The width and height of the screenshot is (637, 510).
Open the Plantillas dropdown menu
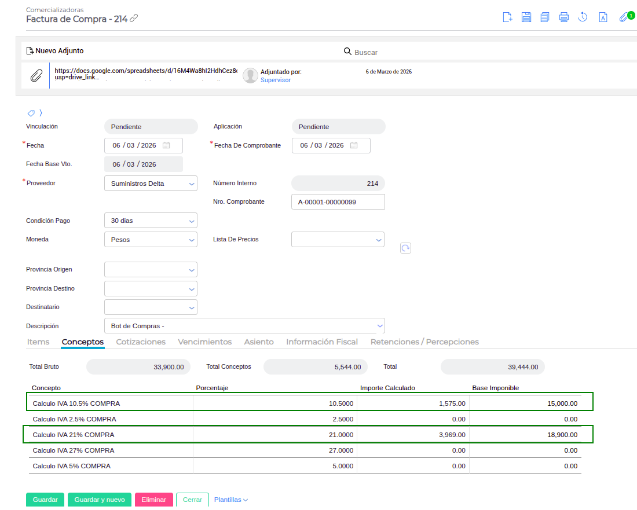tap(230, 500)
